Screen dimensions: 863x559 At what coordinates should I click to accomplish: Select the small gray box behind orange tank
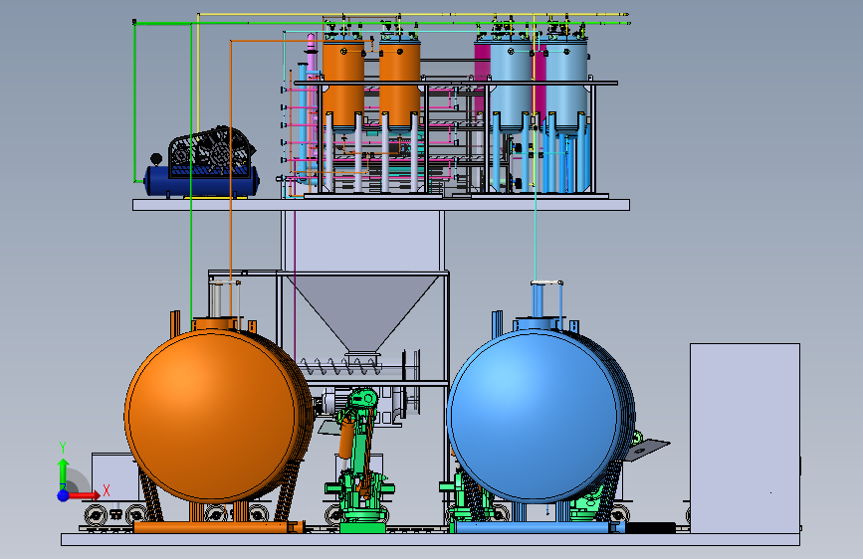[113, 477]
